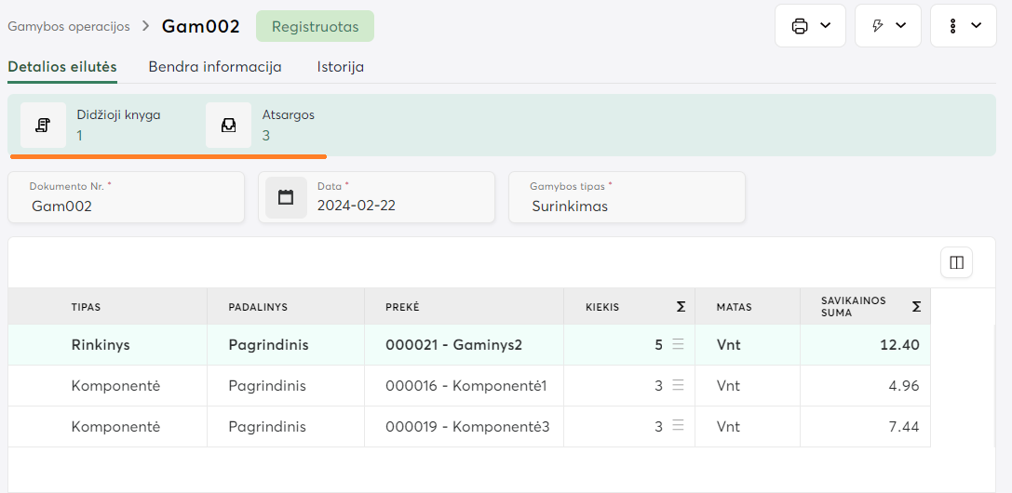Viewport: 1012px width, 493px height.
Task: Click the Didžioji knyga ledger icon
Action: point(43,126)
